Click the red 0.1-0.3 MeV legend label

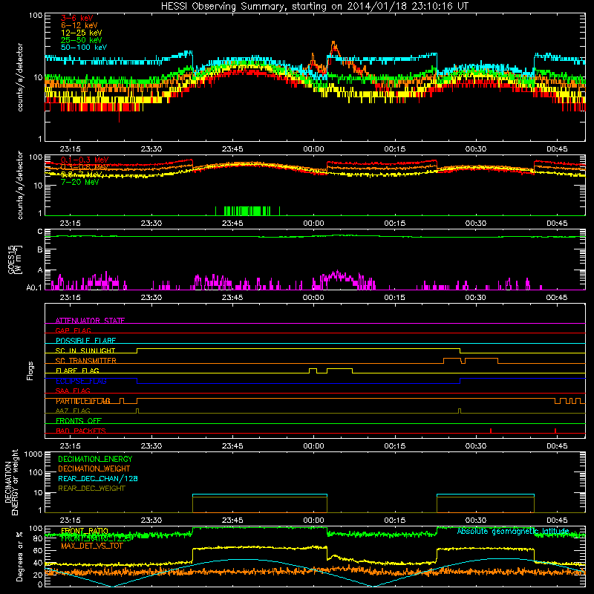coord(85,160)
